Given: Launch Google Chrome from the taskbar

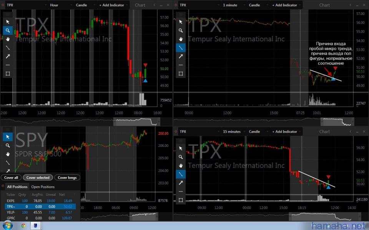Looking at the screenshot, I should [x=23, y=226].
